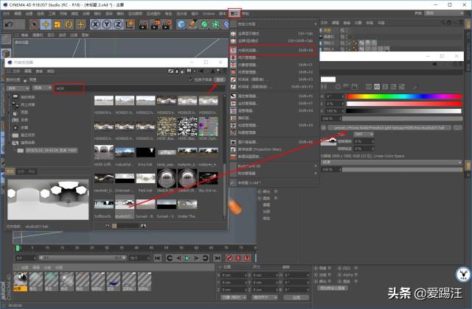
Task: Toggle the Z axis lock
Action: [x=118, y=24]
